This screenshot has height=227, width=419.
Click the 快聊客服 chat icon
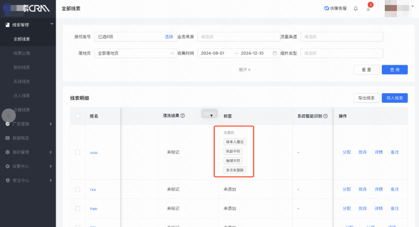(326, 9)
